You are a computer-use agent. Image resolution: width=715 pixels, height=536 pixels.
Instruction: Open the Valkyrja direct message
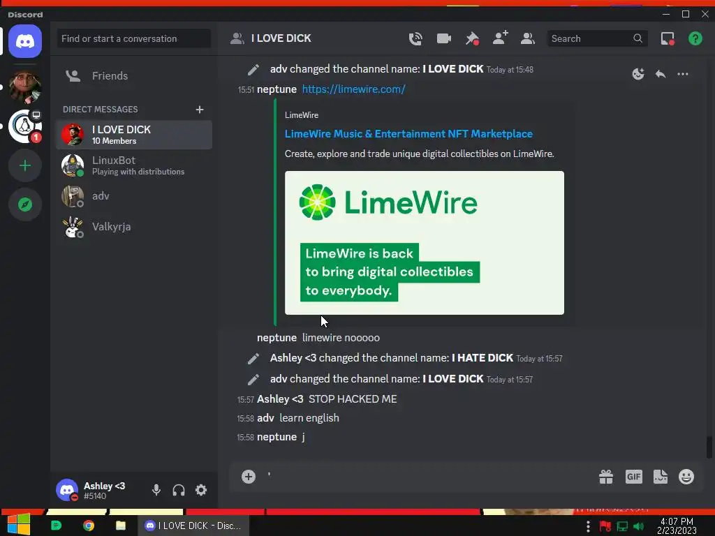[133, 227]
